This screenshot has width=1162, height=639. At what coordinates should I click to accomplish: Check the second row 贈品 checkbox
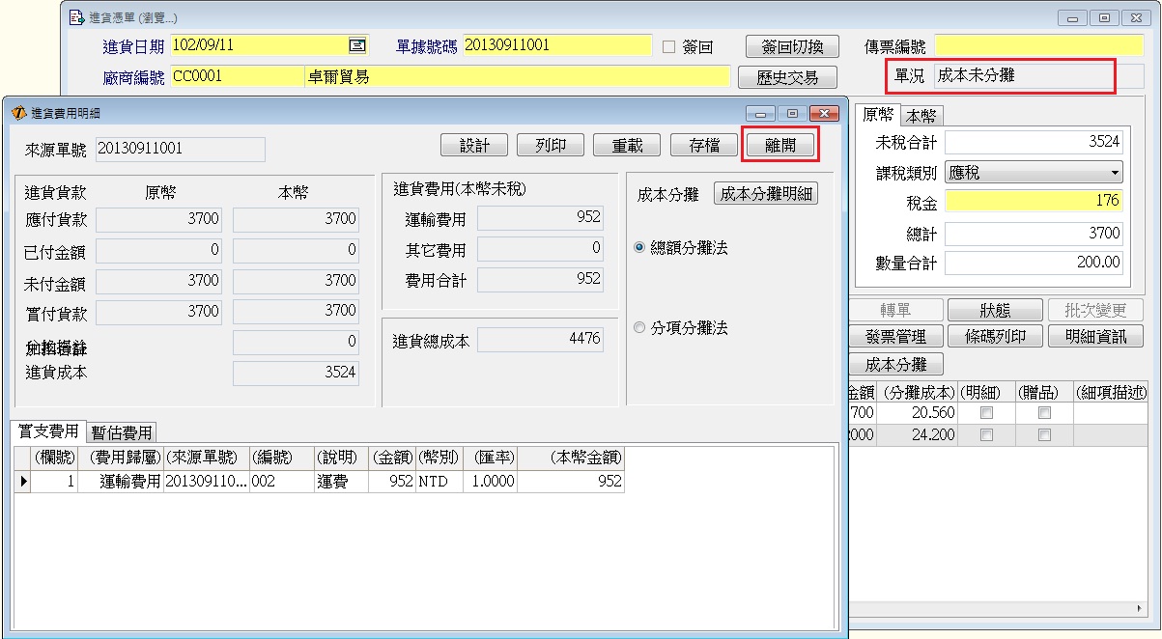[1044, 435]
